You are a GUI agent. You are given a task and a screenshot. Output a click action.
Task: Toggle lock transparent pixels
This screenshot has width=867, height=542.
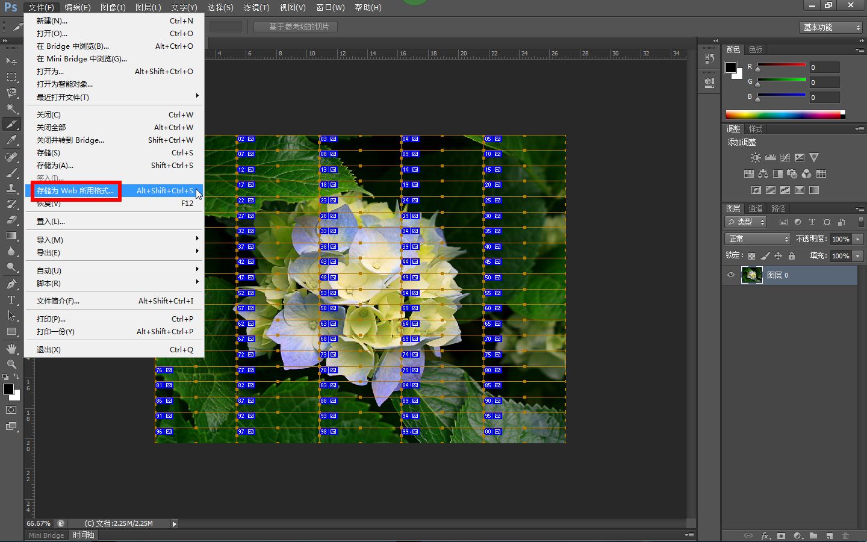(x=751, y=256)
